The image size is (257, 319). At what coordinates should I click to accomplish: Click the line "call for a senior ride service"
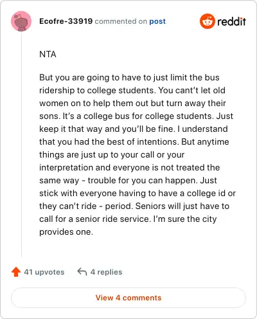[x=128, y=219]
